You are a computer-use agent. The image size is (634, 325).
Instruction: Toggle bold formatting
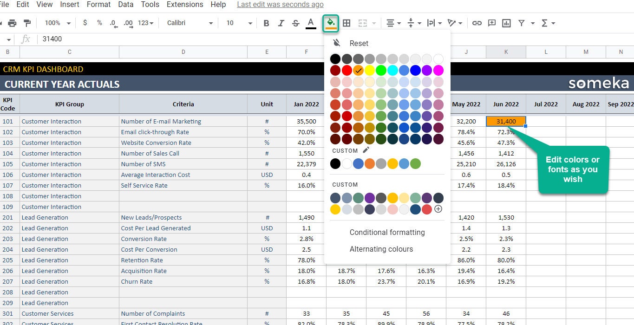pos(266,22)
